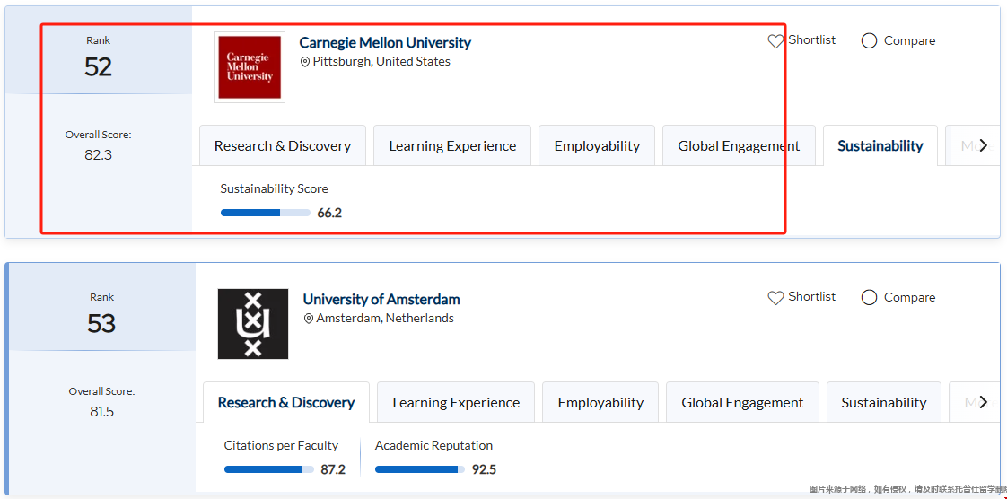Click the location pin next to Amsterdam, Netherlands
The width and height of the screenshot is (1007, 499).
click(309, 319)
